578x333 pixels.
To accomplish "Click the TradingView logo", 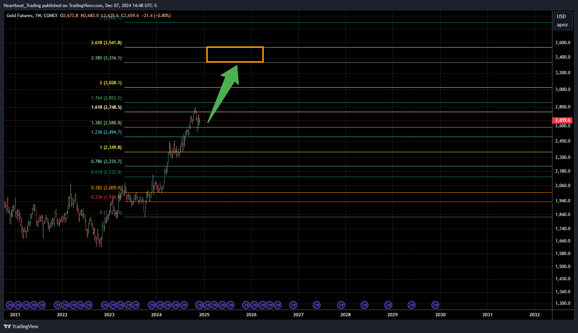I will [21, 327].
